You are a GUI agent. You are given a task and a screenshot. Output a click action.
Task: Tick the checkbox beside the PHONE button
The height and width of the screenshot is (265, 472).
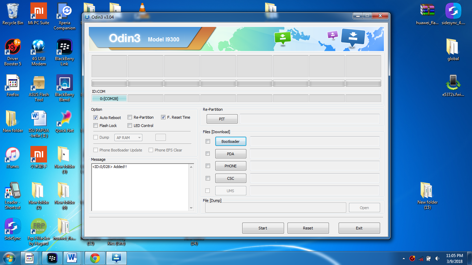[x=208, y=166]
